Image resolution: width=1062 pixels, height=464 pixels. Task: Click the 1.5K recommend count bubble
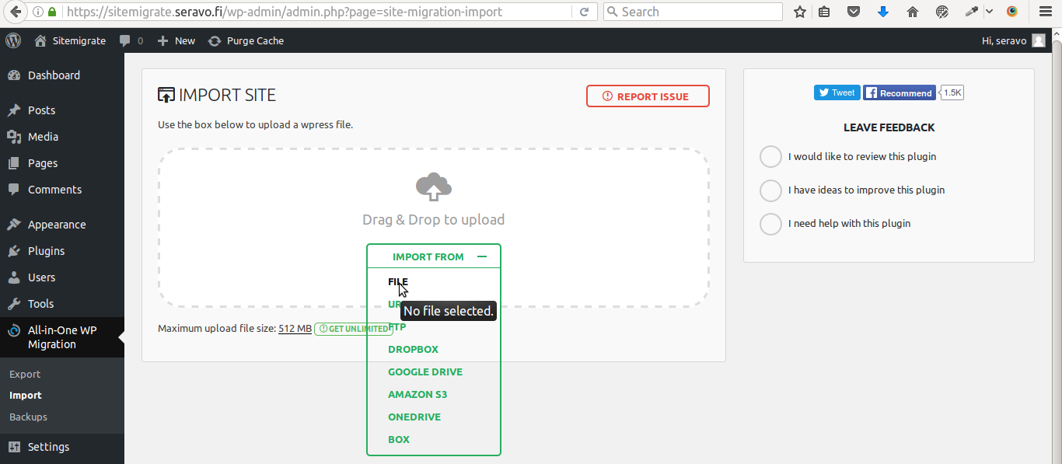(x=952, y=92)
